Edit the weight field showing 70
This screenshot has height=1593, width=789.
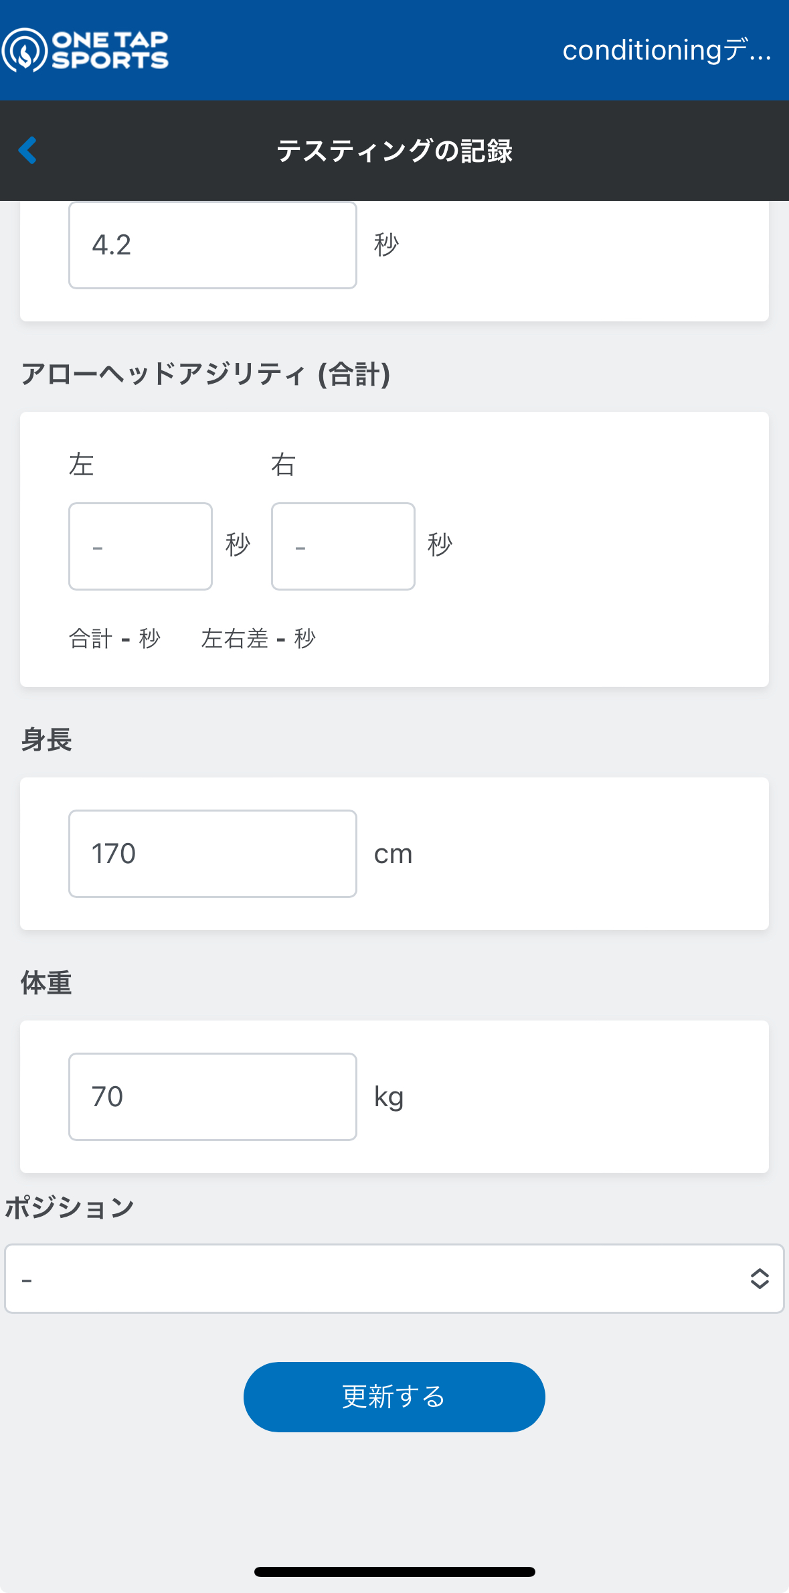213,1097
